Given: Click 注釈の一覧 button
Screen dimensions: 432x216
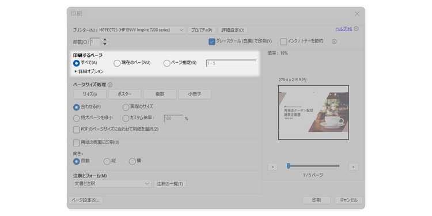Looking at the screenshot, I should pyautogui.click(x=170, y=184).
